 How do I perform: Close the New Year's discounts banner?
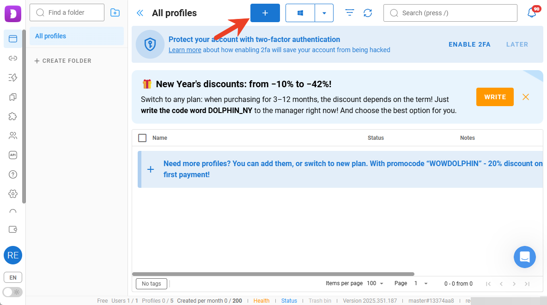(526, 97)
